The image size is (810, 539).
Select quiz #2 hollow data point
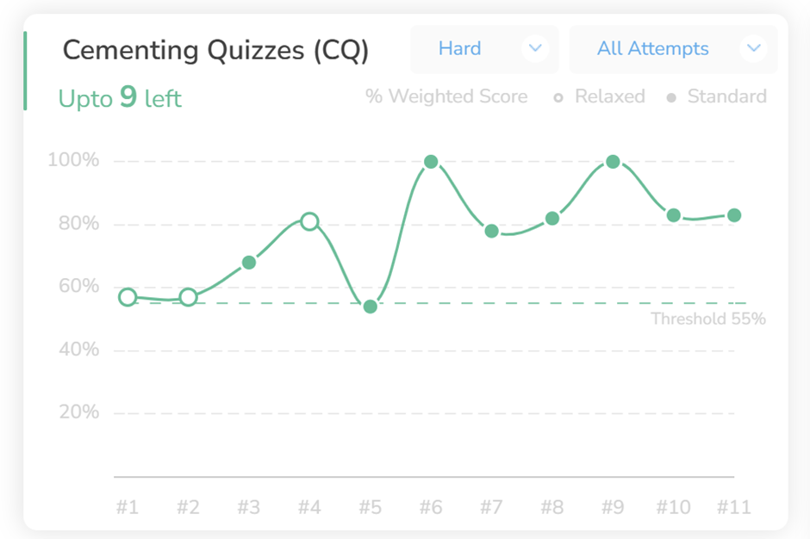pyautogui.click(x=188, y=298)
